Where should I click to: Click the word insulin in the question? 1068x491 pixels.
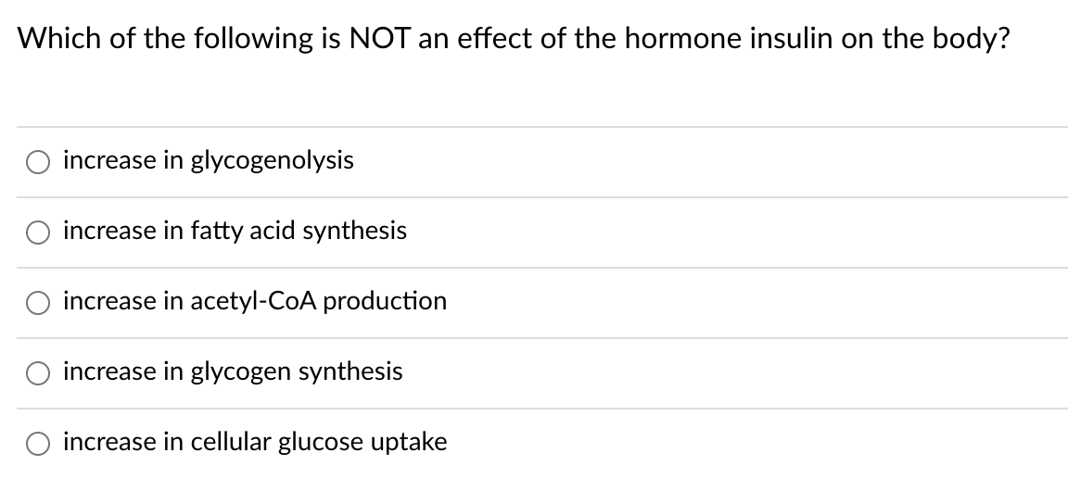tap(791, 38)
